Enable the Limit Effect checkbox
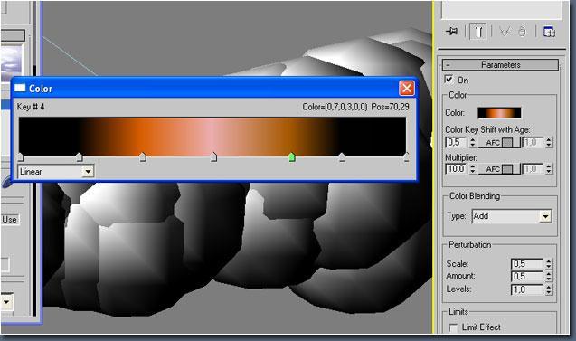 click(453, 327)
